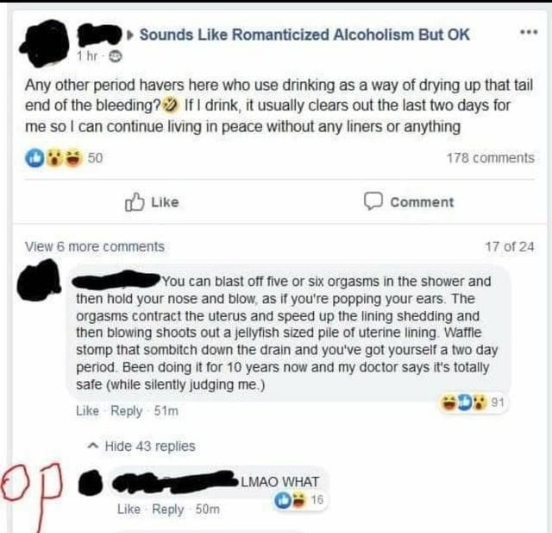Open the group Sounds Like Romanticized Alcoholism But OK
The height and width of the screenshot is (533, 552).
coord(304,35)
